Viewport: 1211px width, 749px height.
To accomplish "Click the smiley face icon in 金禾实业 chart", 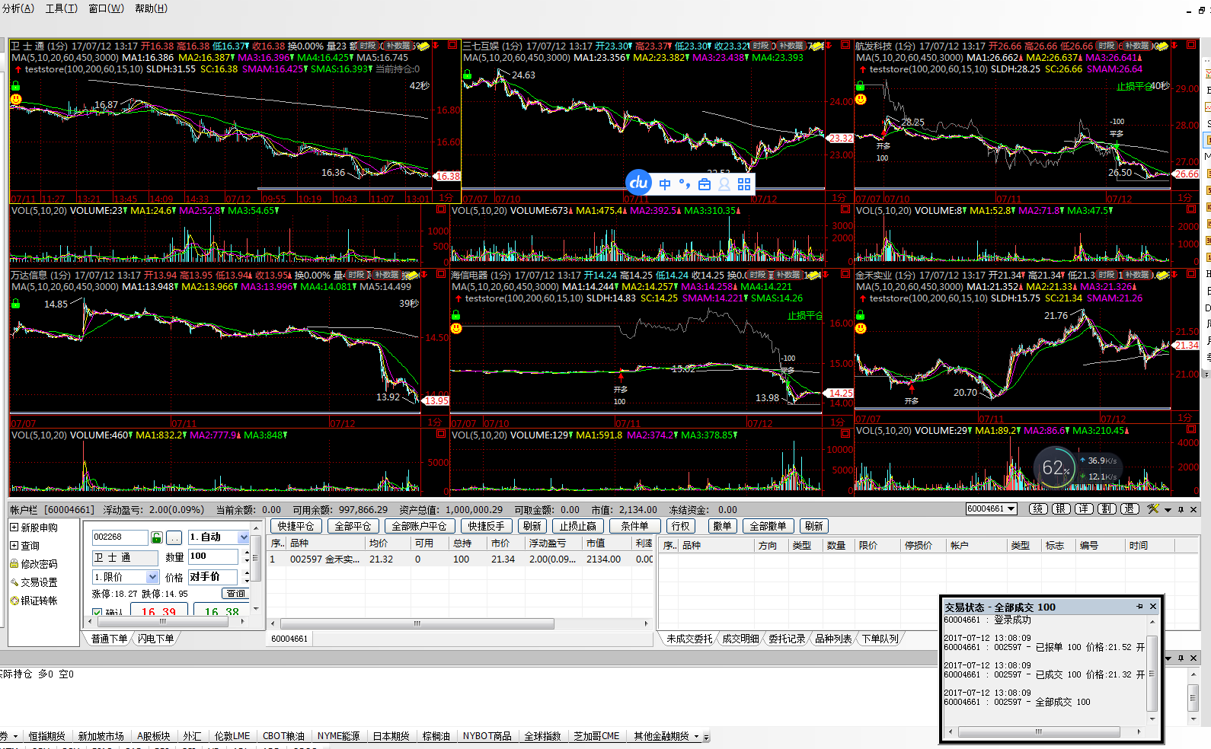I will [861, 328].
